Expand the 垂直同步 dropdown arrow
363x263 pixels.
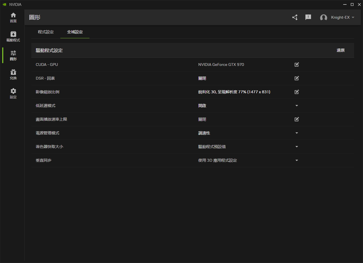pos(296,160)
